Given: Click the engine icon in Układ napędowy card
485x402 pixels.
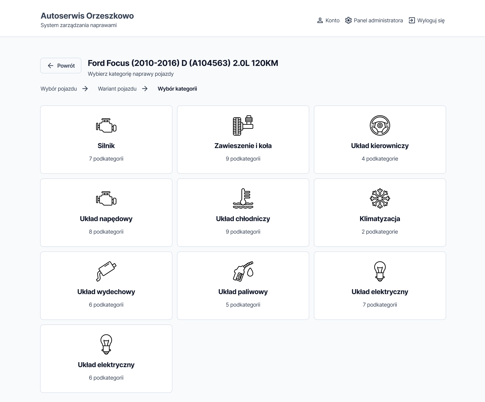Looking at the screenshot, I should [106, 198].
